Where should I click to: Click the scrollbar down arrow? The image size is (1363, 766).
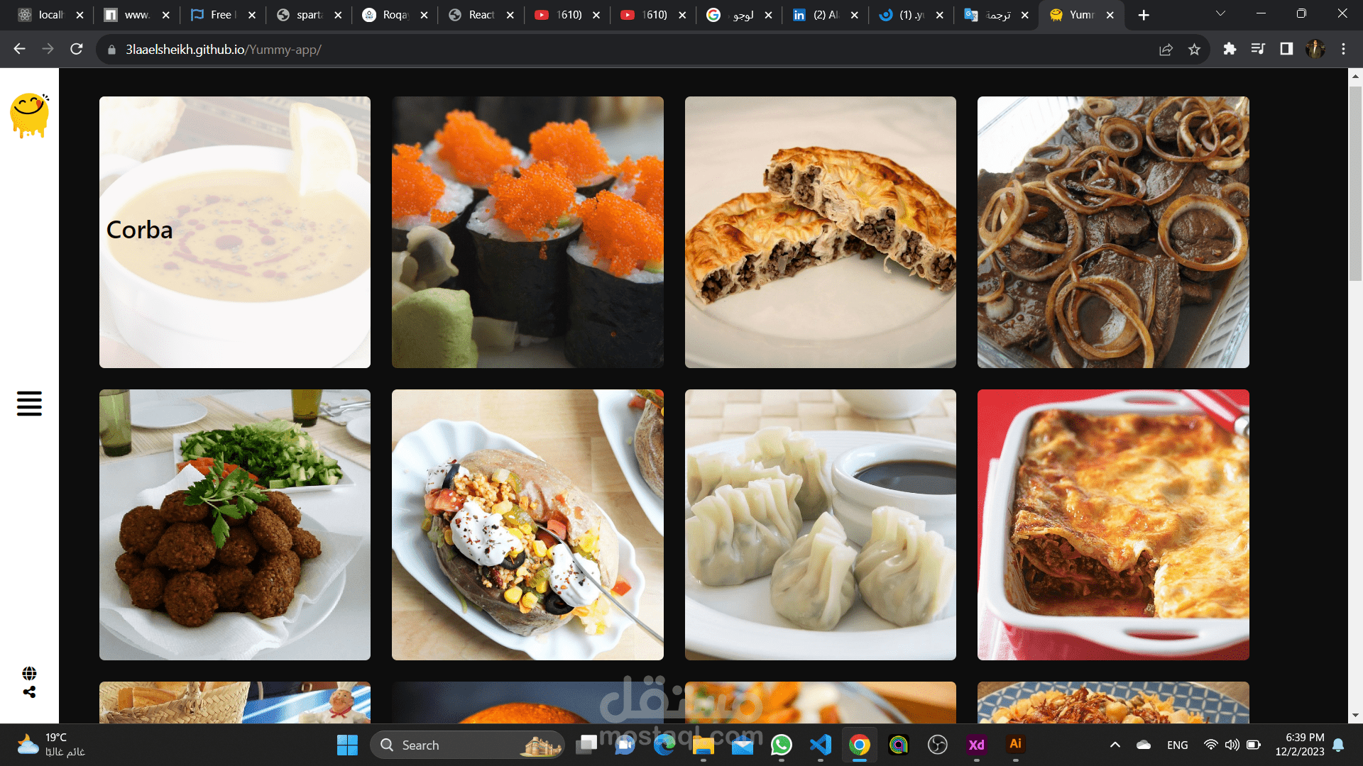point(1355,715)
